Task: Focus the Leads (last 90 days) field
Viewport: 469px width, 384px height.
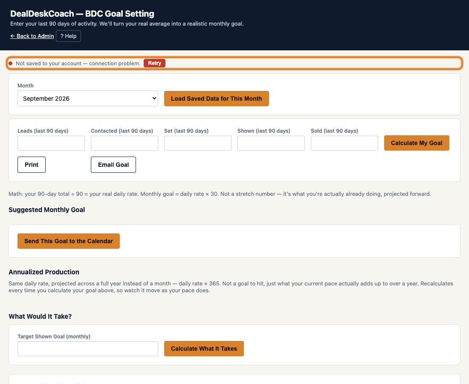Action: [x=51, y=143]
